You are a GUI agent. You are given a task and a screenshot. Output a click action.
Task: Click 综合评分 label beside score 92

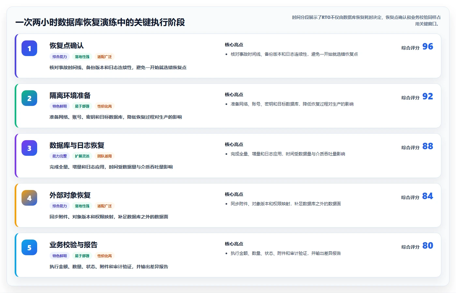[410, 98]
